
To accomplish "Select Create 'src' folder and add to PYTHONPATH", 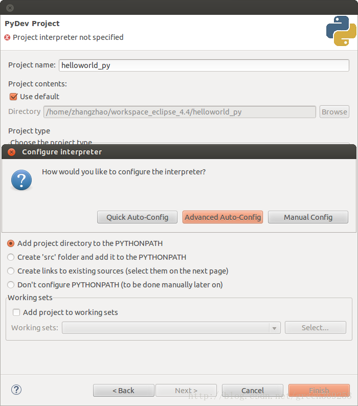I will click(11, 257).
